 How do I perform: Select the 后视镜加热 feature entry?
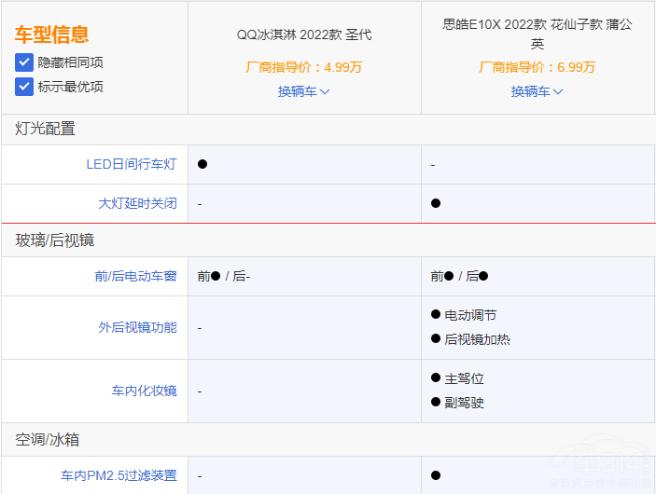point(470,339)
